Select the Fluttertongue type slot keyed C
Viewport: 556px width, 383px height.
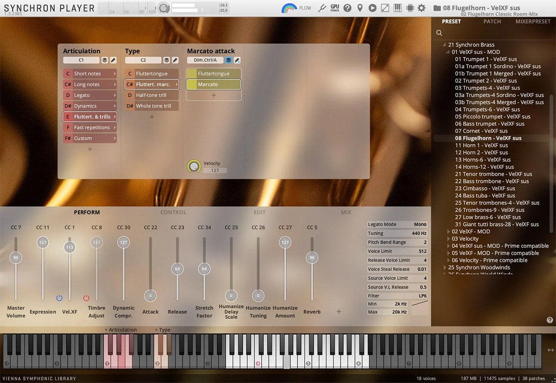[x=152, y=74]
